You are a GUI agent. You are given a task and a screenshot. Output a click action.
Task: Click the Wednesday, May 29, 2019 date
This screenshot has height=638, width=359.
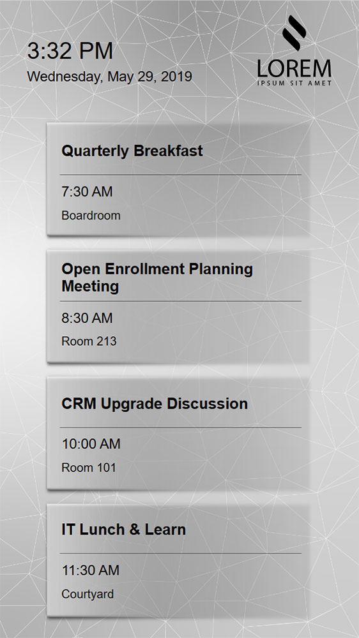pos(109,77)
